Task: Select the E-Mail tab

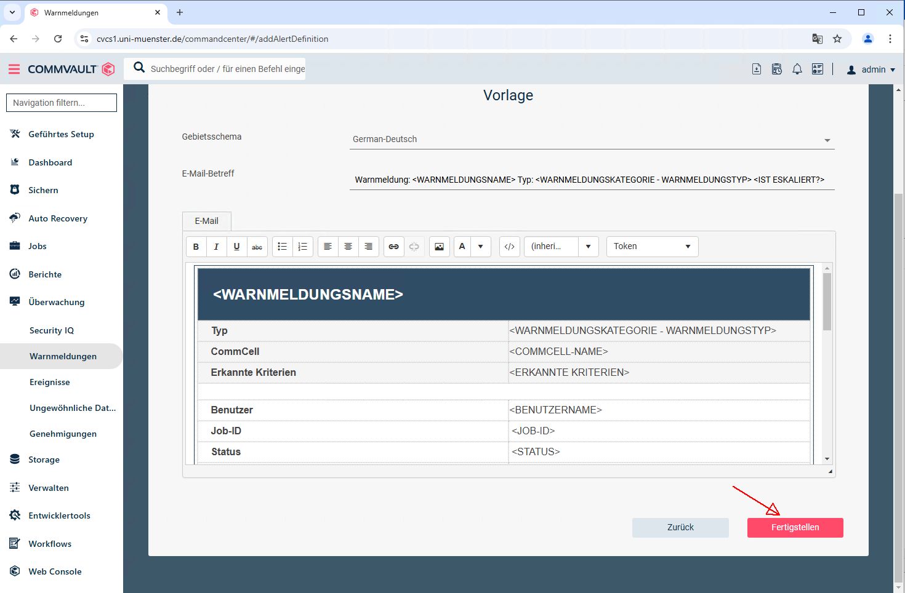Action: point(206,221)
